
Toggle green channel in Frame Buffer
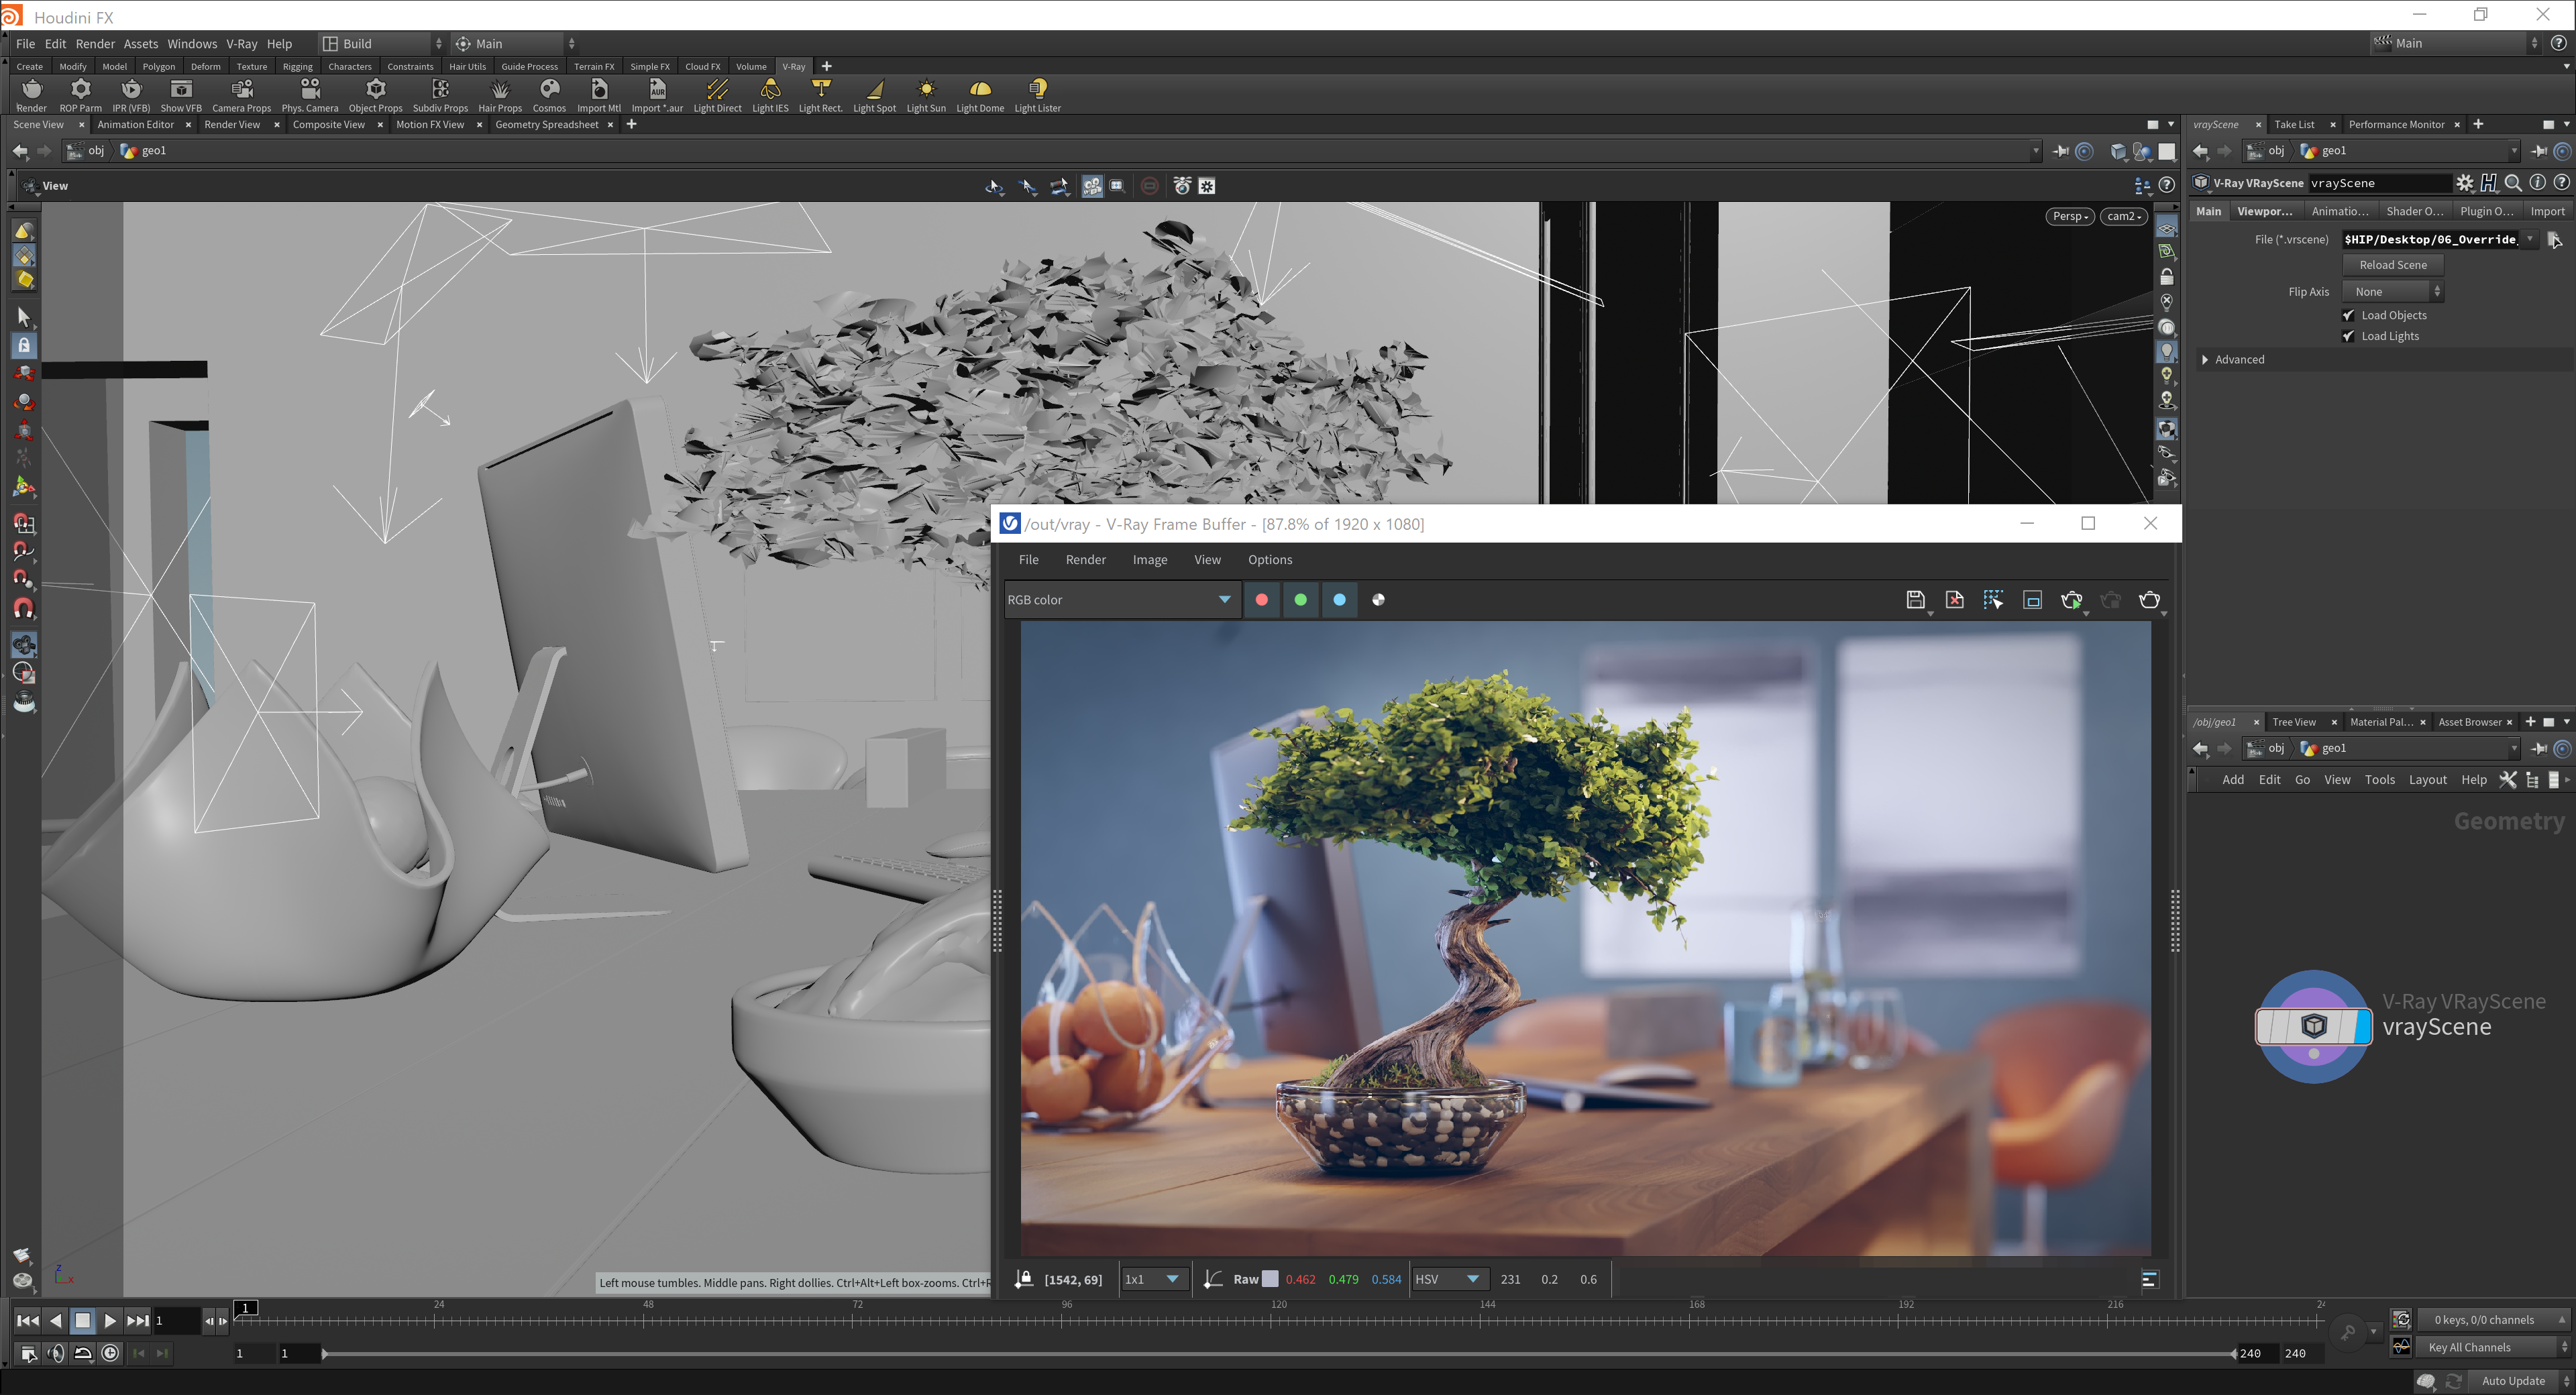click(x=1301, y=600)
